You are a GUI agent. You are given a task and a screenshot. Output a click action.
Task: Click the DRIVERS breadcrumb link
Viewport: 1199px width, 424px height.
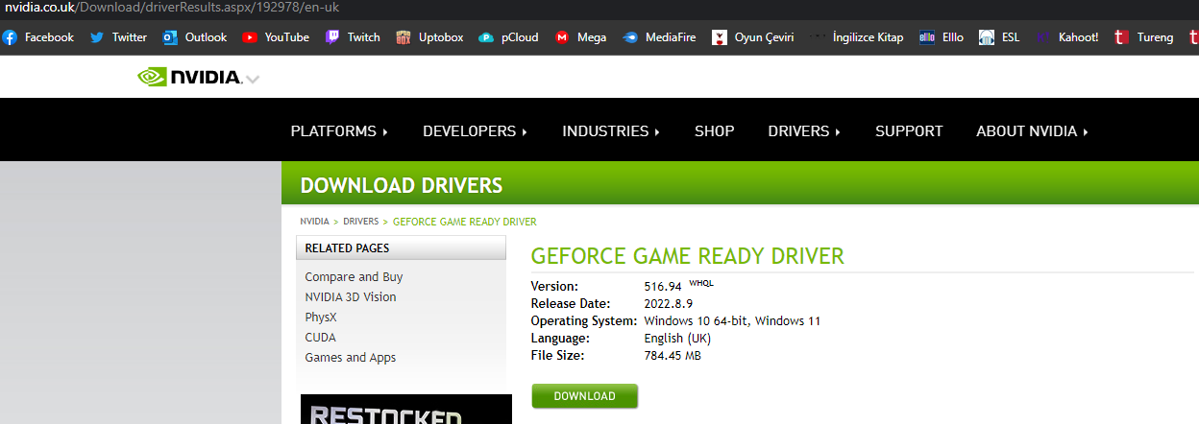coord(361,222)
